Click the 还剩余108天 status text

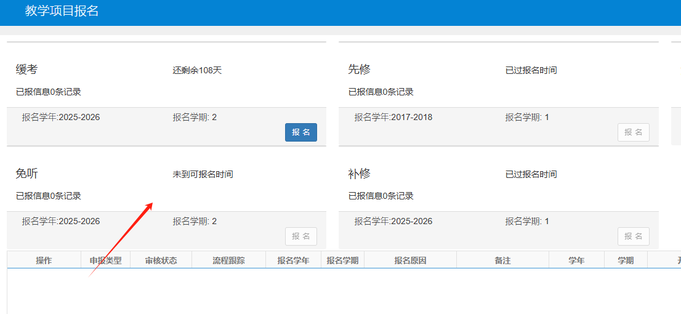(197, 70)
